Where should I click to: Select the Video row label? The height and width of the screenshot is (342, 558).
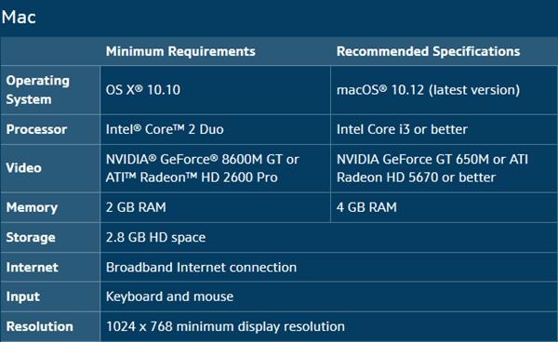(x=23, y=168)
